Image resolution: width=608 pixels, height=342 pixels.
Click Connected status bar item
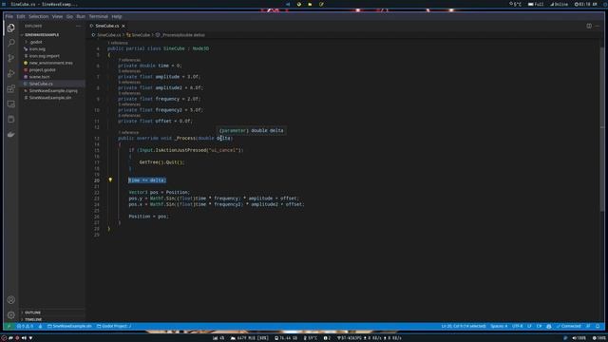click(x=569, y=326)
